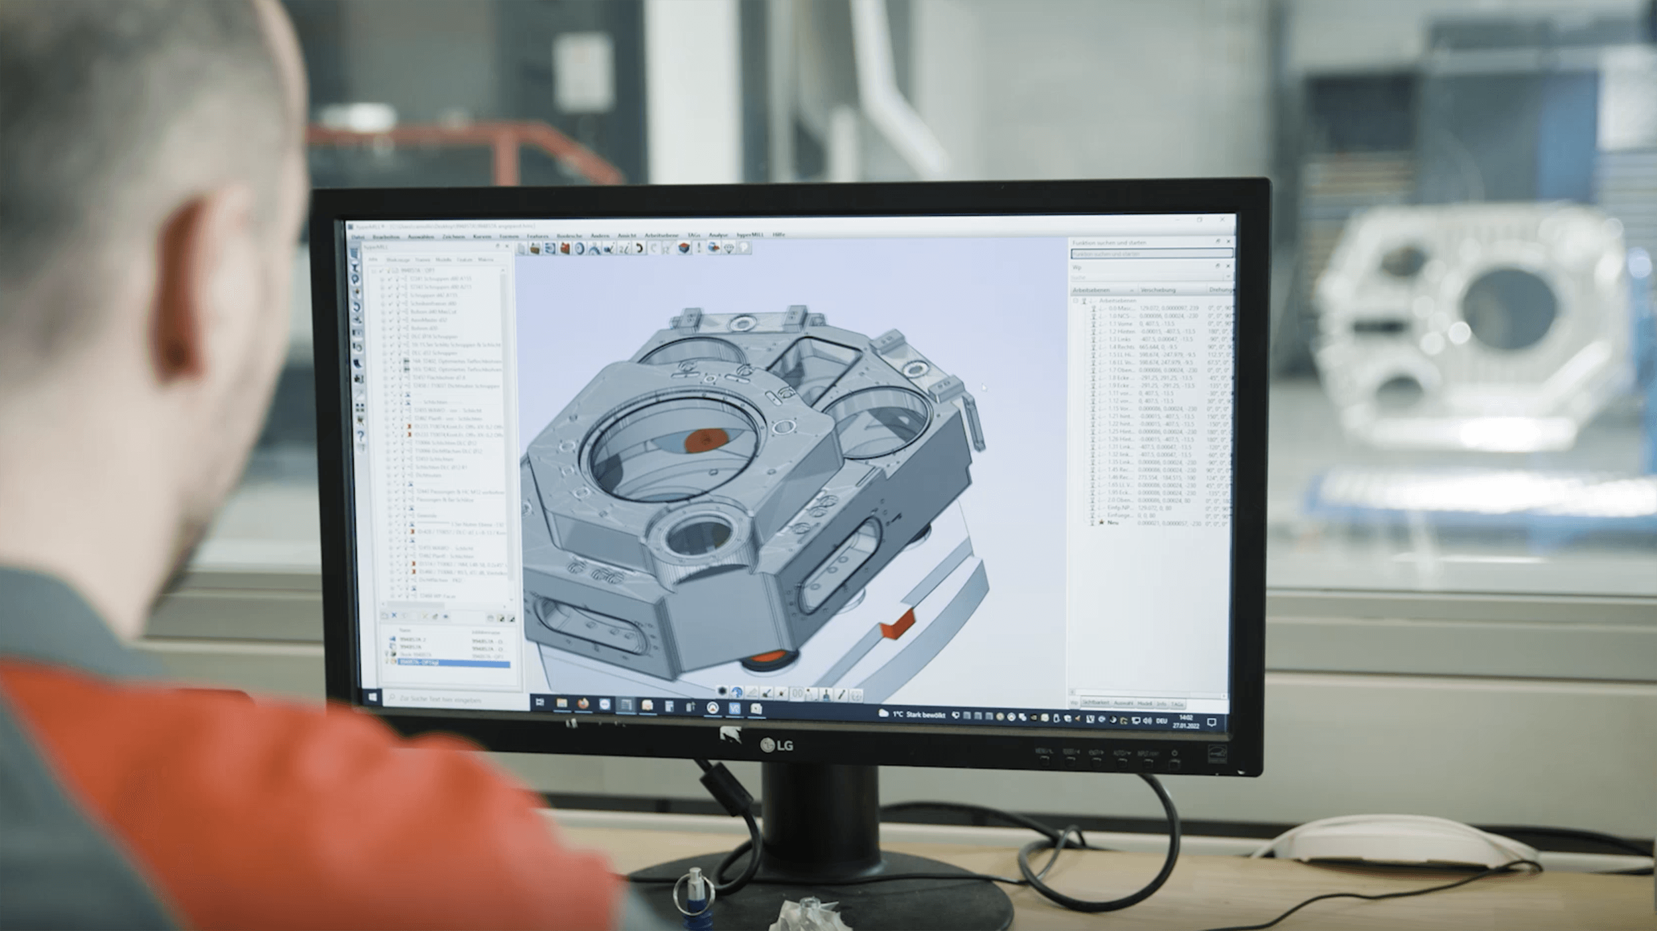Select the 1.4 Rechts workplane entry
This screenshot has height=931, width=1657.
(x=1121, y=347)
